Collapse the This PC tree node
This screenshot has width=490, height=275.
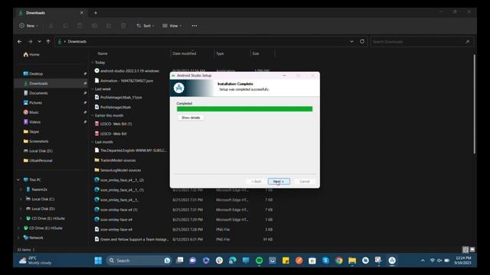18,180
